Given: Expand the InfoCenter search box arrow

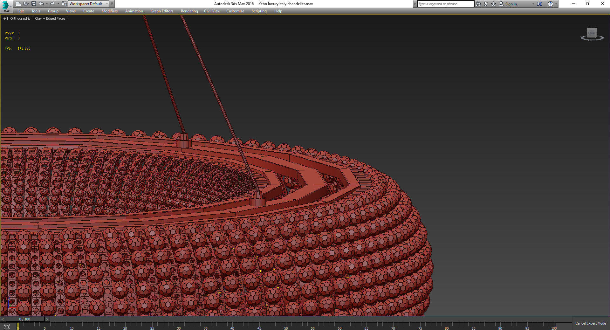Looking at the screenshot, I should tap(415, 4).
